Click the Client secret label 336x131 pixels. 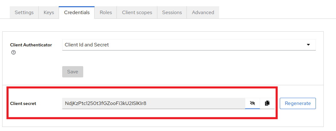(x=23, y=104)
